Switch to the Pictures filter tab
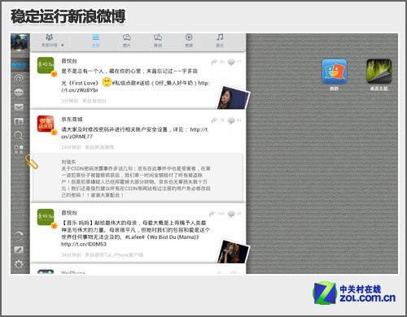 pyautogui.click(x=127, y=41)
